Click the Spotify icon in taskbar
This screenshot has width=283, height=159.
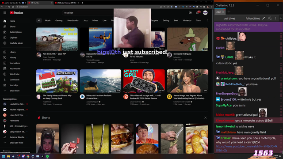[47, 156]
